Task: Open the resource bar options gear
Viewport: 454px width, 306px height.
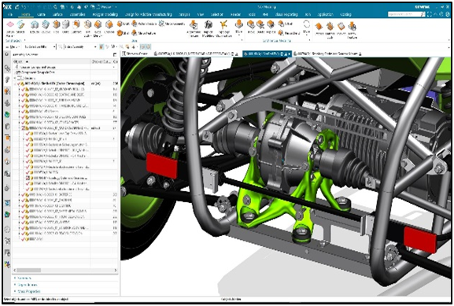Action: point(6,54)
